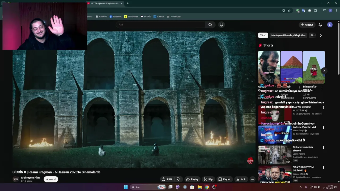This screenshot has height=191, width=340.
Task: Open options for SIRA TÜRKİYE'YE Mİ video
Action: (x=324, y=168)
